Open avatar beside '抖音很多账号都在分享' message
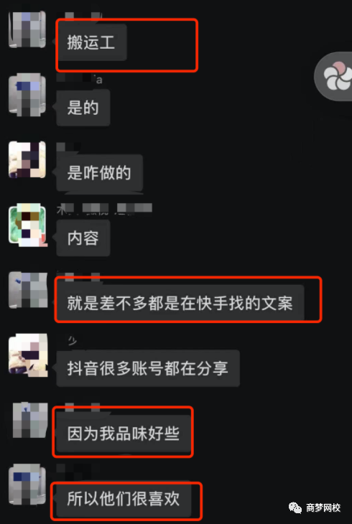Screen dimensions: 352x524 click(28, 355)
